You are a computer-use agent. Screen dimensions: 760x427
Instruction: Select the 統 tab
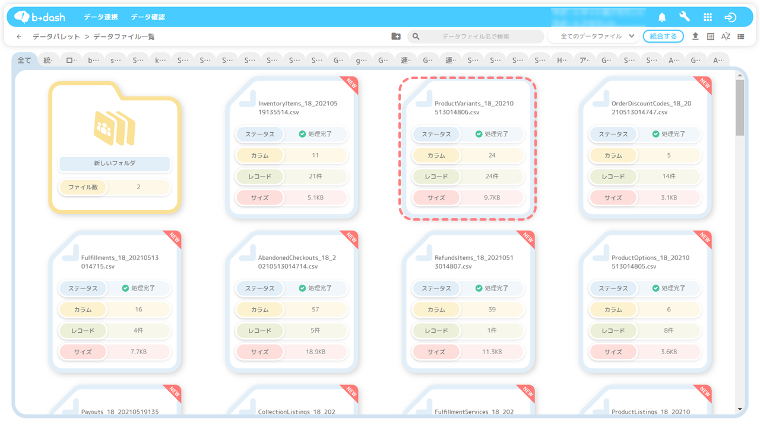(48, 60)
